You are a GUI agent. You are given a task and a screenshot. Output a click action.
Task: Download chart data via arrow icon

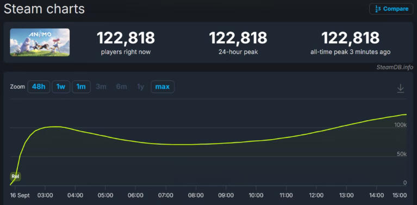401,89
